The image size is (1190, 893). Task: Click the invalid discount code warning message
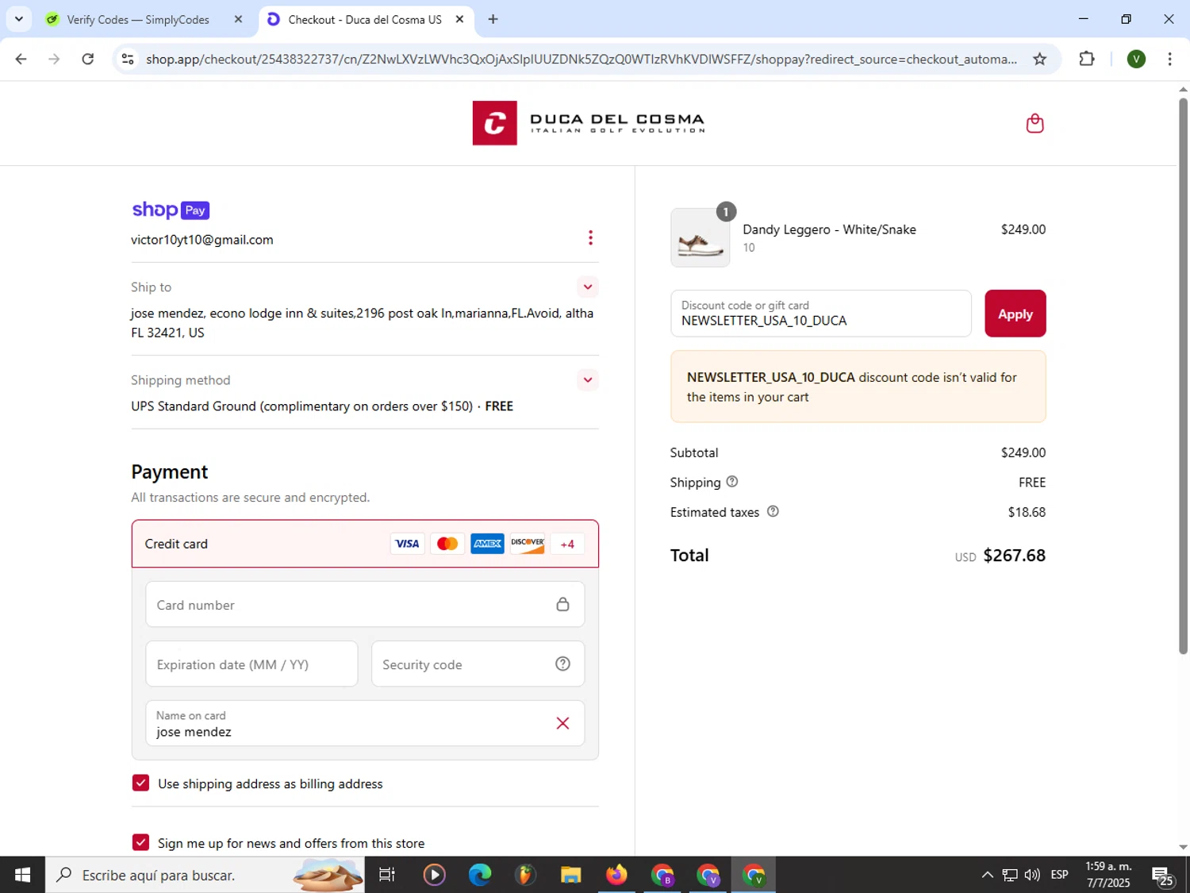click(x=858, y=387)
